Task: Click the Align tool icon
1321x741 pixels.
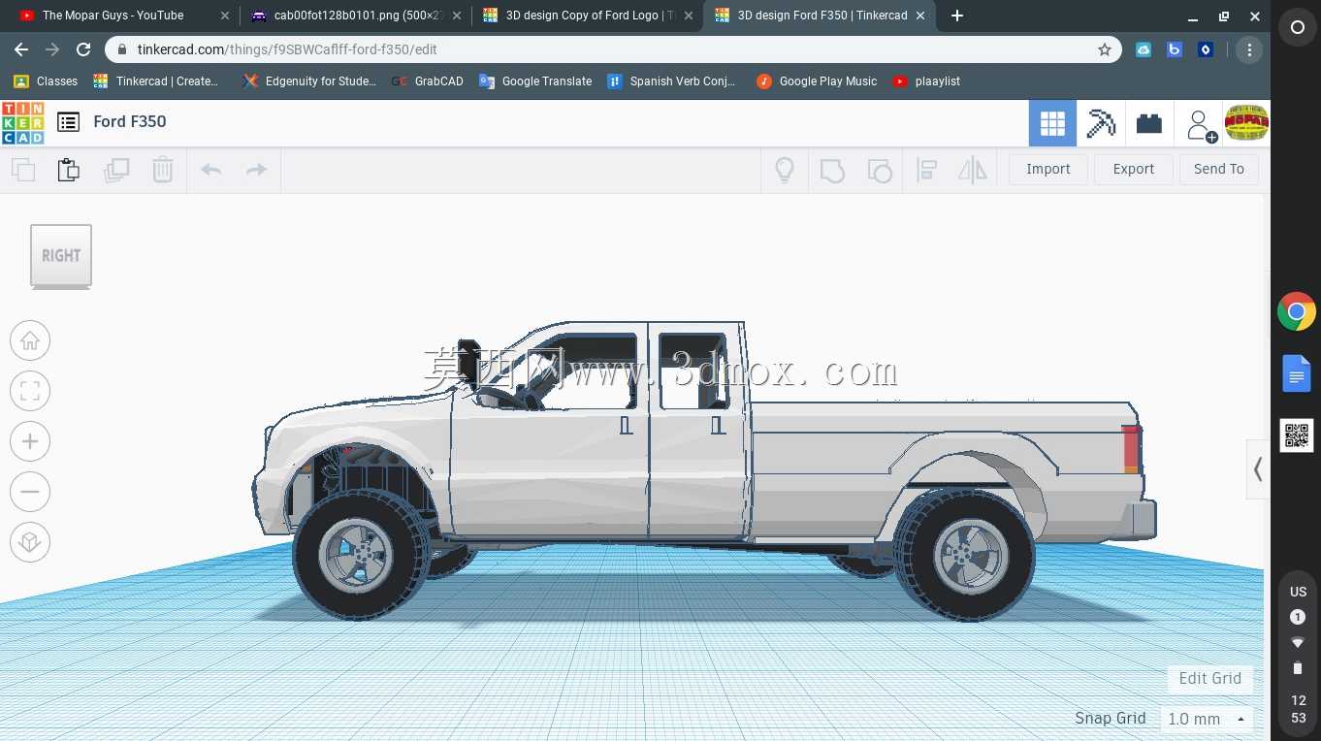Action: tap(926, 171)
